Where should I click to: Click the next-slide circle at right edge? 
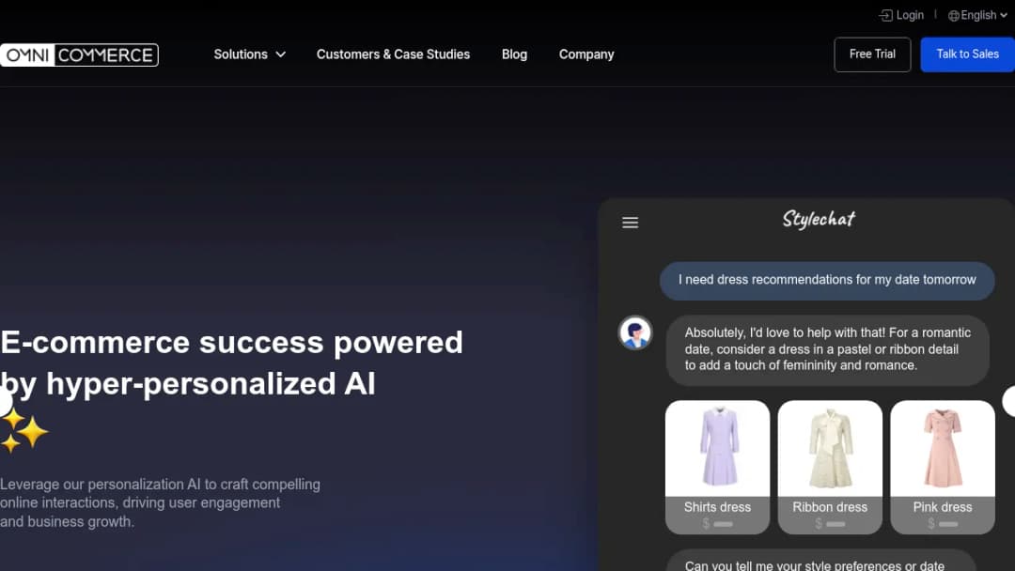tap(1008, 401)
